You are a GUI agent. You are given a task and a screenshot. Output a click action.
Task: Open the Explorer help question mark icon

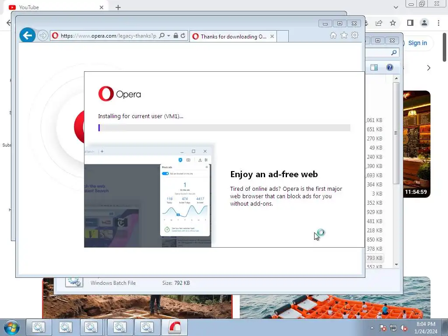[x=390, y=67]
